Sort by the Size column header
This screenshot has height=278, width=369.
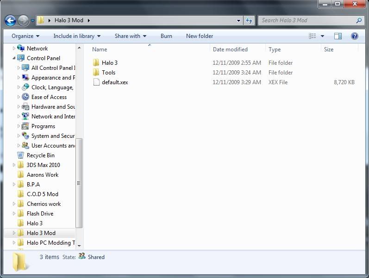coord(329,49)
